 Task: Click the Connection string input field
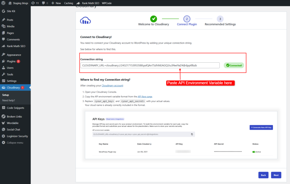click(150, 65)
